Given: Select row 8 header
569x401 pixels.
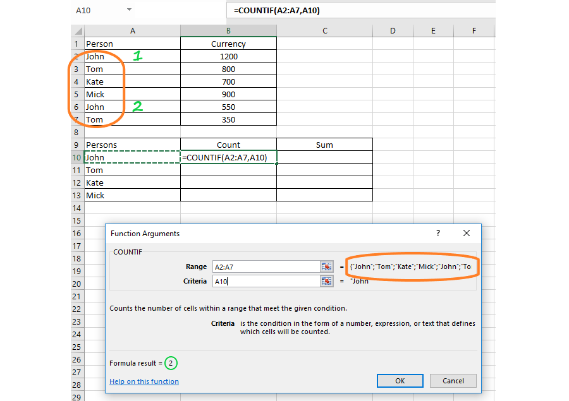Looking at the screenshot, I should [x=76, y=132].
